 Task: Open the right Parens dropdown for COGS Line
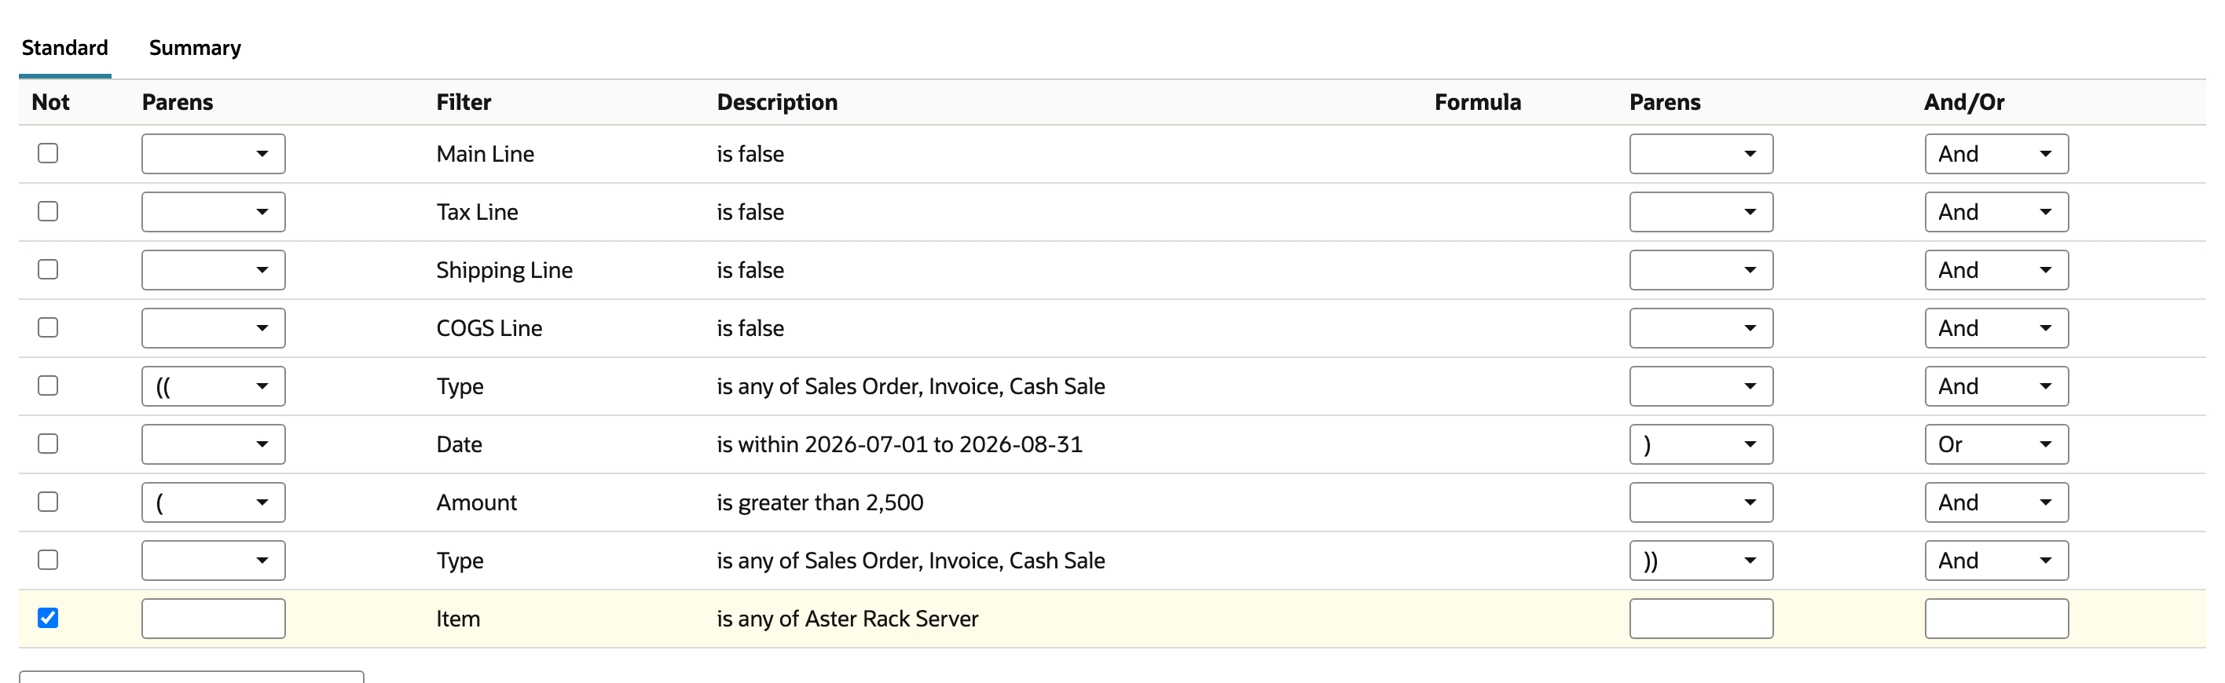[x=1701, y=328]
